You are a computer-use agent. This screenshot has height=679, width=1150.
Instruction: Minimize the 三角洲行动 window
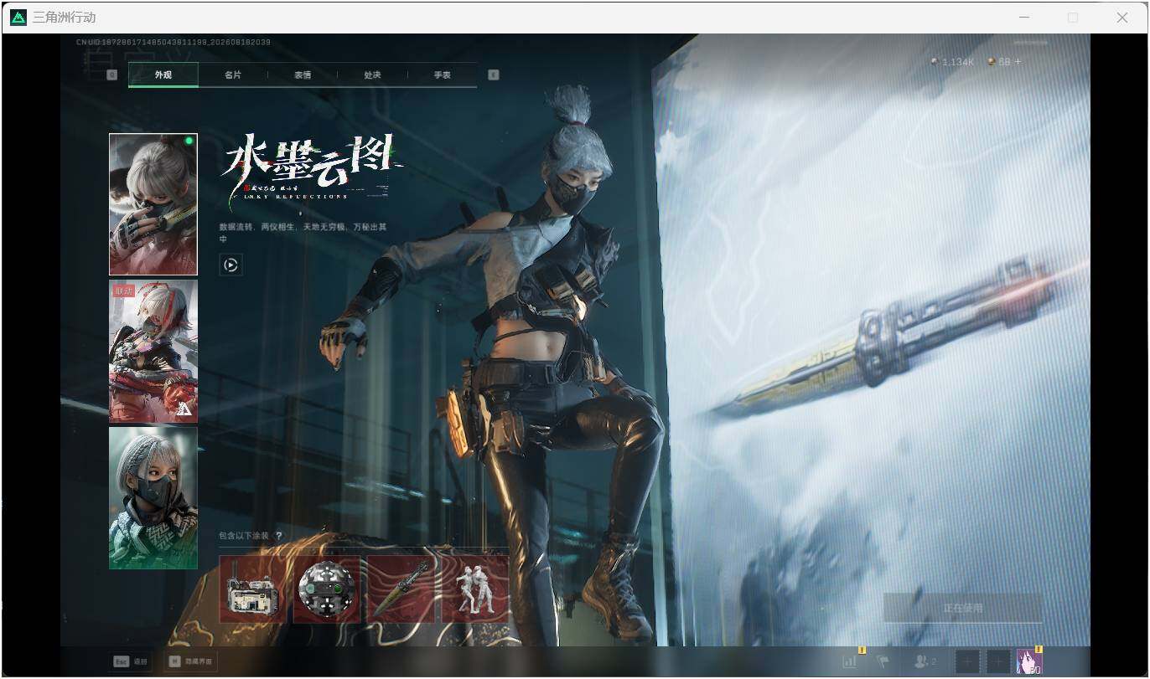click(x=1024, y=18)
